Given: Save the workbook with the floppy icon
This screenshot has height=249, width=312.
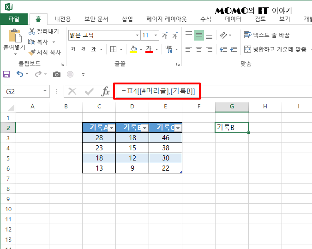Looking at the screenshot, I should pos(6,74).
